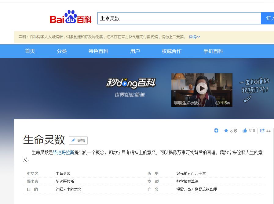The height and width of the screenshot is (204, 274).
Task: Click the play button on the video
Action: [x=201, y=88]
